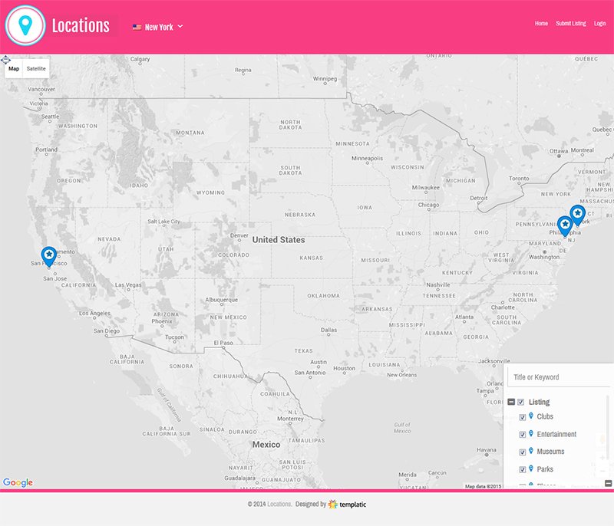614x526 pixels.
Task: Open the New York city dropdown
Action: coord(158,27)
